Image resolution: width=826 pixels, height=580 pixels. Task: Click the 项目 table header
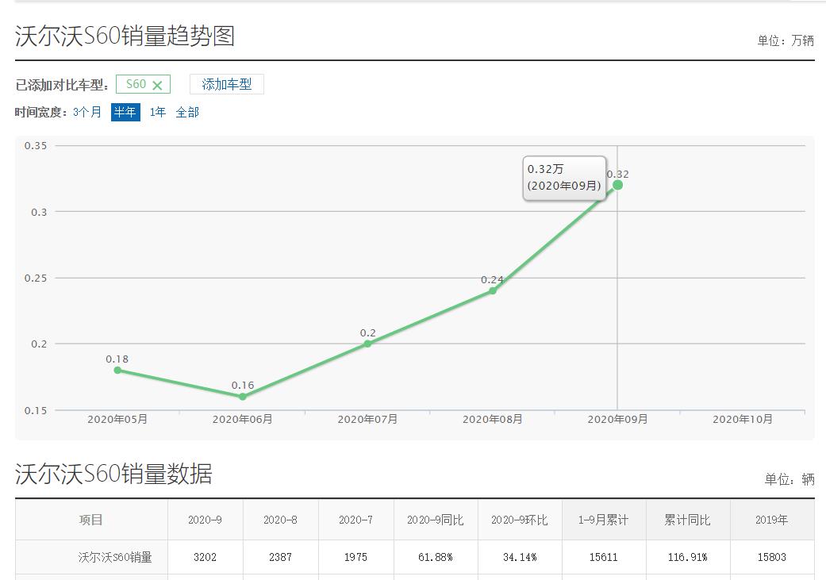pos(91,520)
